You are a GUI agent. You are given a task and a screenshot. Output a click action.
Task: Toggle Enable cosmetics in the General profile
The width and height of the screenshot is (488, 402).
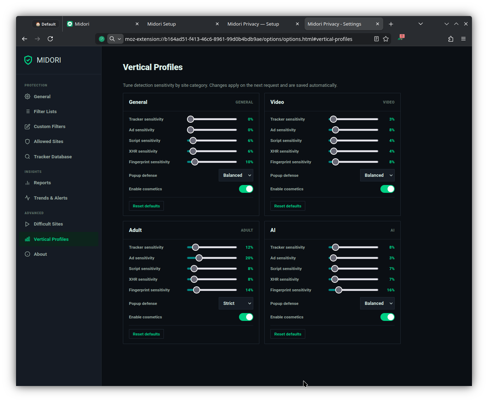click(246, 189)
